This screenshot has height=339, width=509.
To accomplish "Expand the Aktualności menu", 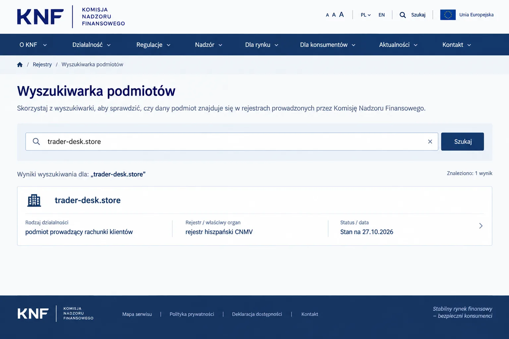I will (398, 45).
